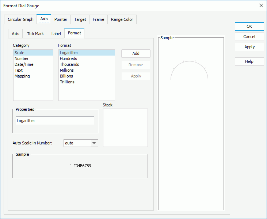This screenshot has height=219, width=267.
Task: Select Logarithm in the Format list
Action: pyautogui.click(x=87, y=53)
